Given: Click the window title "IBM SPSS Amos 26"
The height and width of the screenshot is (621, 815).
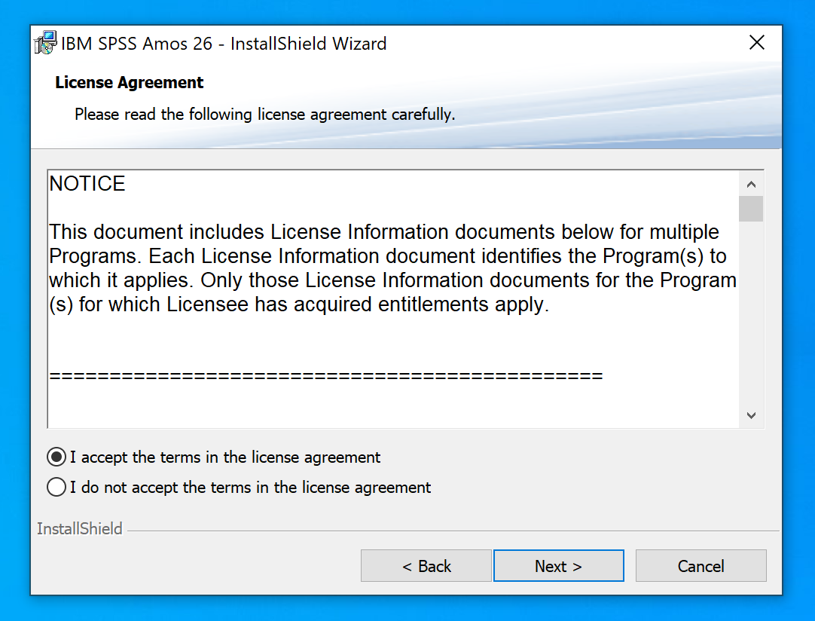Looking at the screenshot, I should (224, 44).
